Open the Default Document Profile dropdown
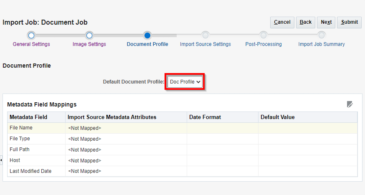Image resolution: width=365 pixels, height=195 pixels. tap(185, 82)
